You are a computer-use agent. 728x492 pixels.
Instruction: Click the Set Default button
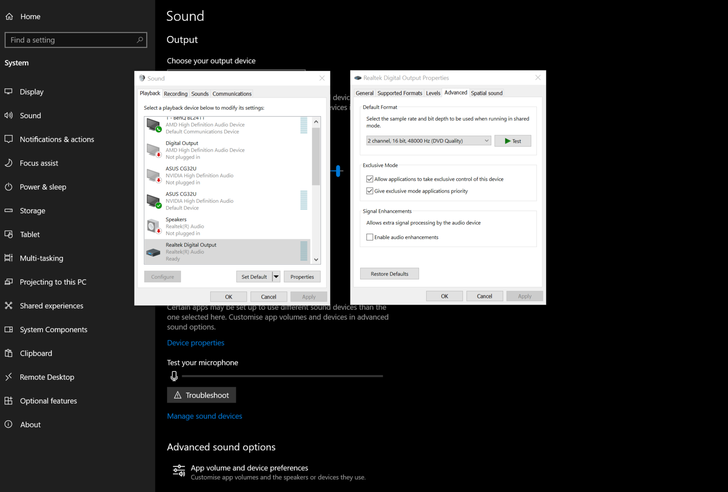(254, 277)
